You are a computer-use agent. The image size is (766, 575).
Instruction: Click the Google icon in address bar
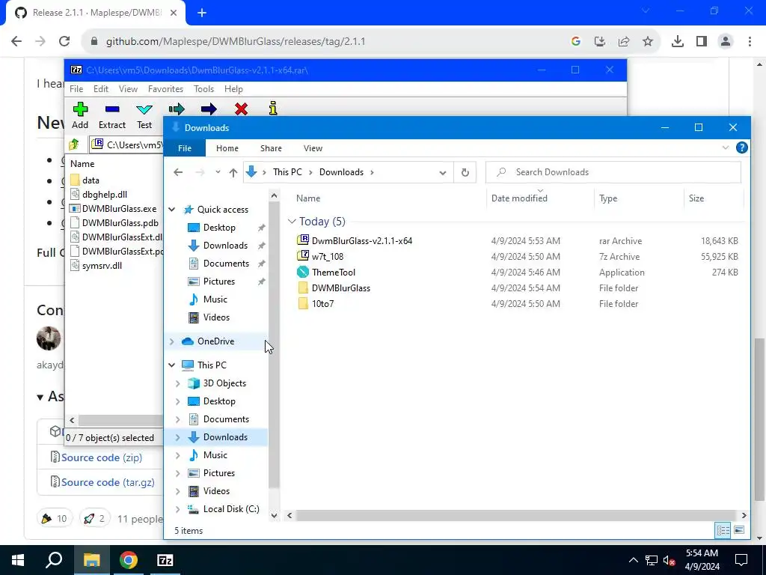(575, 41)
